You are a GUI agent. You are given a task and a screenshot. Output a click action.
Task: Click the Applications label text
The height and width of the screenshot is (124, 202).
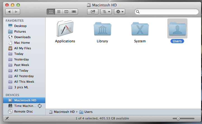click(65, 41)
